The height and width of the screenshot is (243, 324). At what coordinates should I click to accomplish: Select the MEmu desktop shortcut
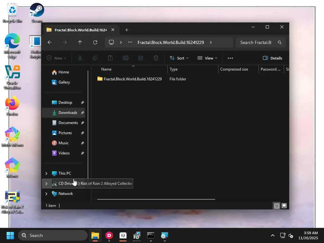(12, 168)
